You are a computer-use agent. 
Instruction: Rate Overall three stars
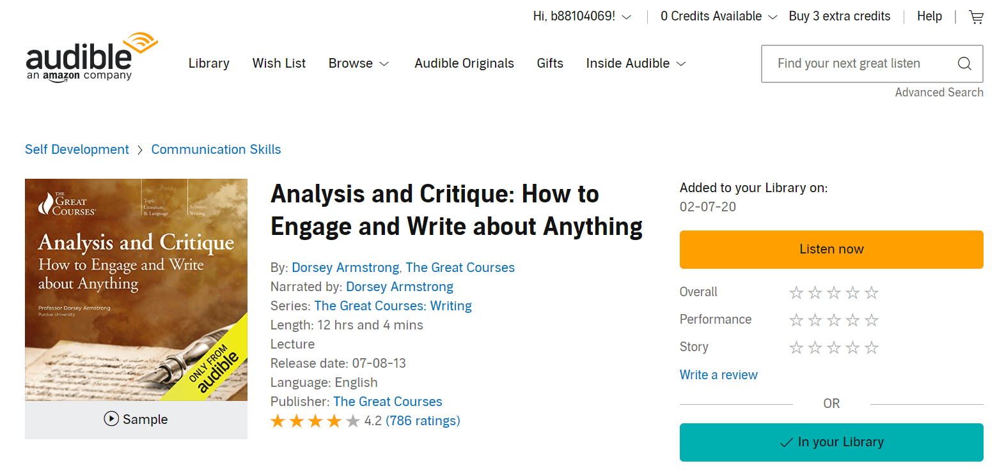pyautogui.click(x=834, y=292)
